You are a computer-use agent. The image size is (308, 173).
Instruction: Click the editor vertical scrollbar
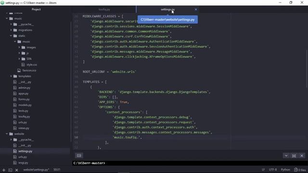(x=307, y=69)
